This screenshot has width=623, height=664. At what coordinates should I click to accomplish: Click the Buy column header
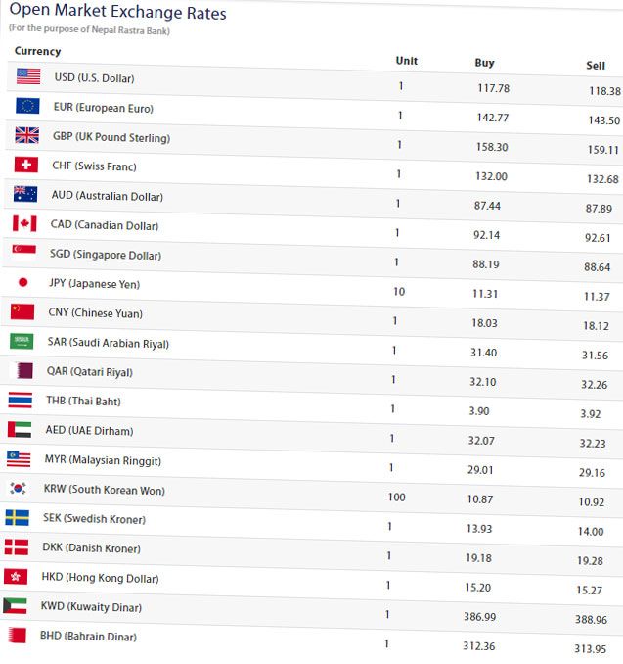484,63
